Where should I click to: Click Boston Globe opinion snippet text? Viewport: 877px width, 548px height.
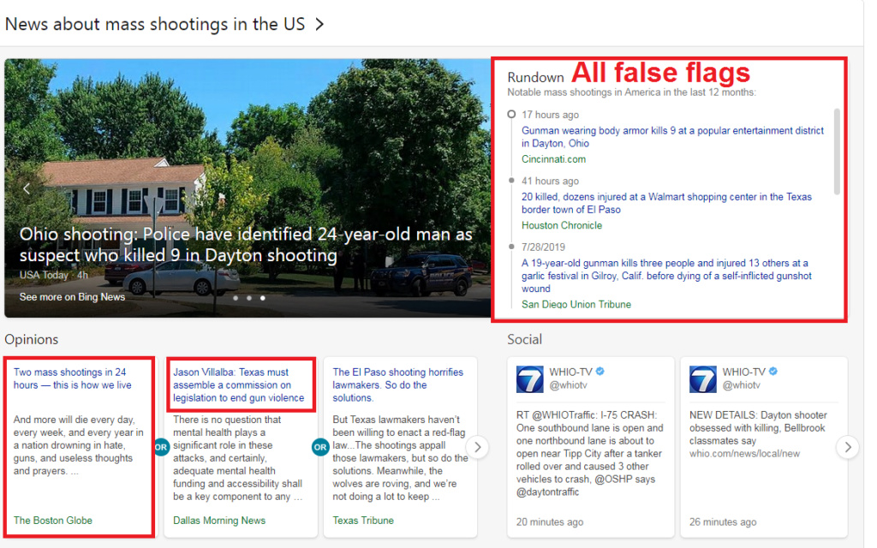(x=78, y=445)
